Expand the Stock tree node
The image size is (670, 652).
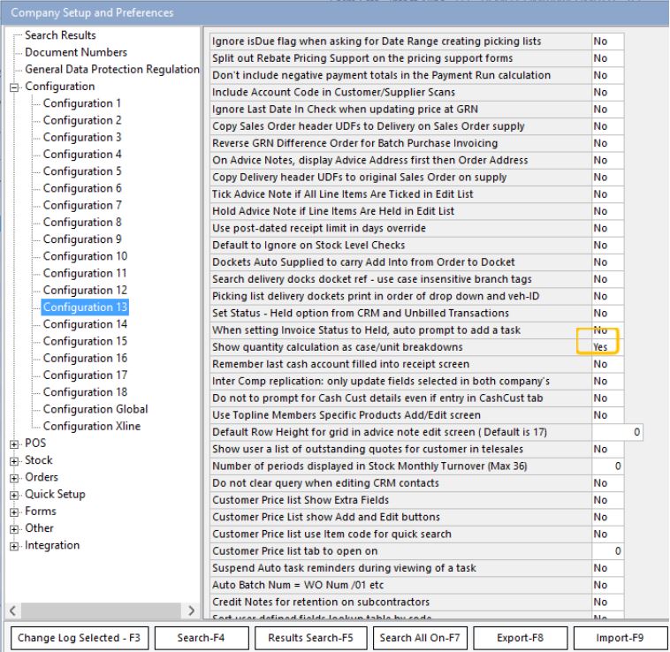(x=14, y=461)
